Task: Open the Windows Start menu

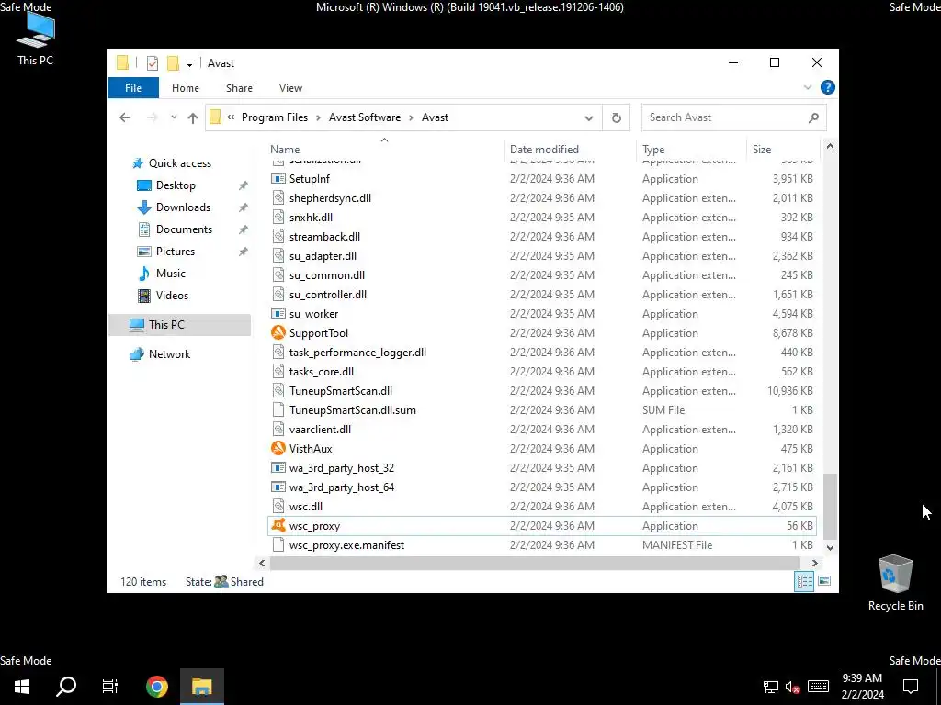Action: tap(22, 687)
